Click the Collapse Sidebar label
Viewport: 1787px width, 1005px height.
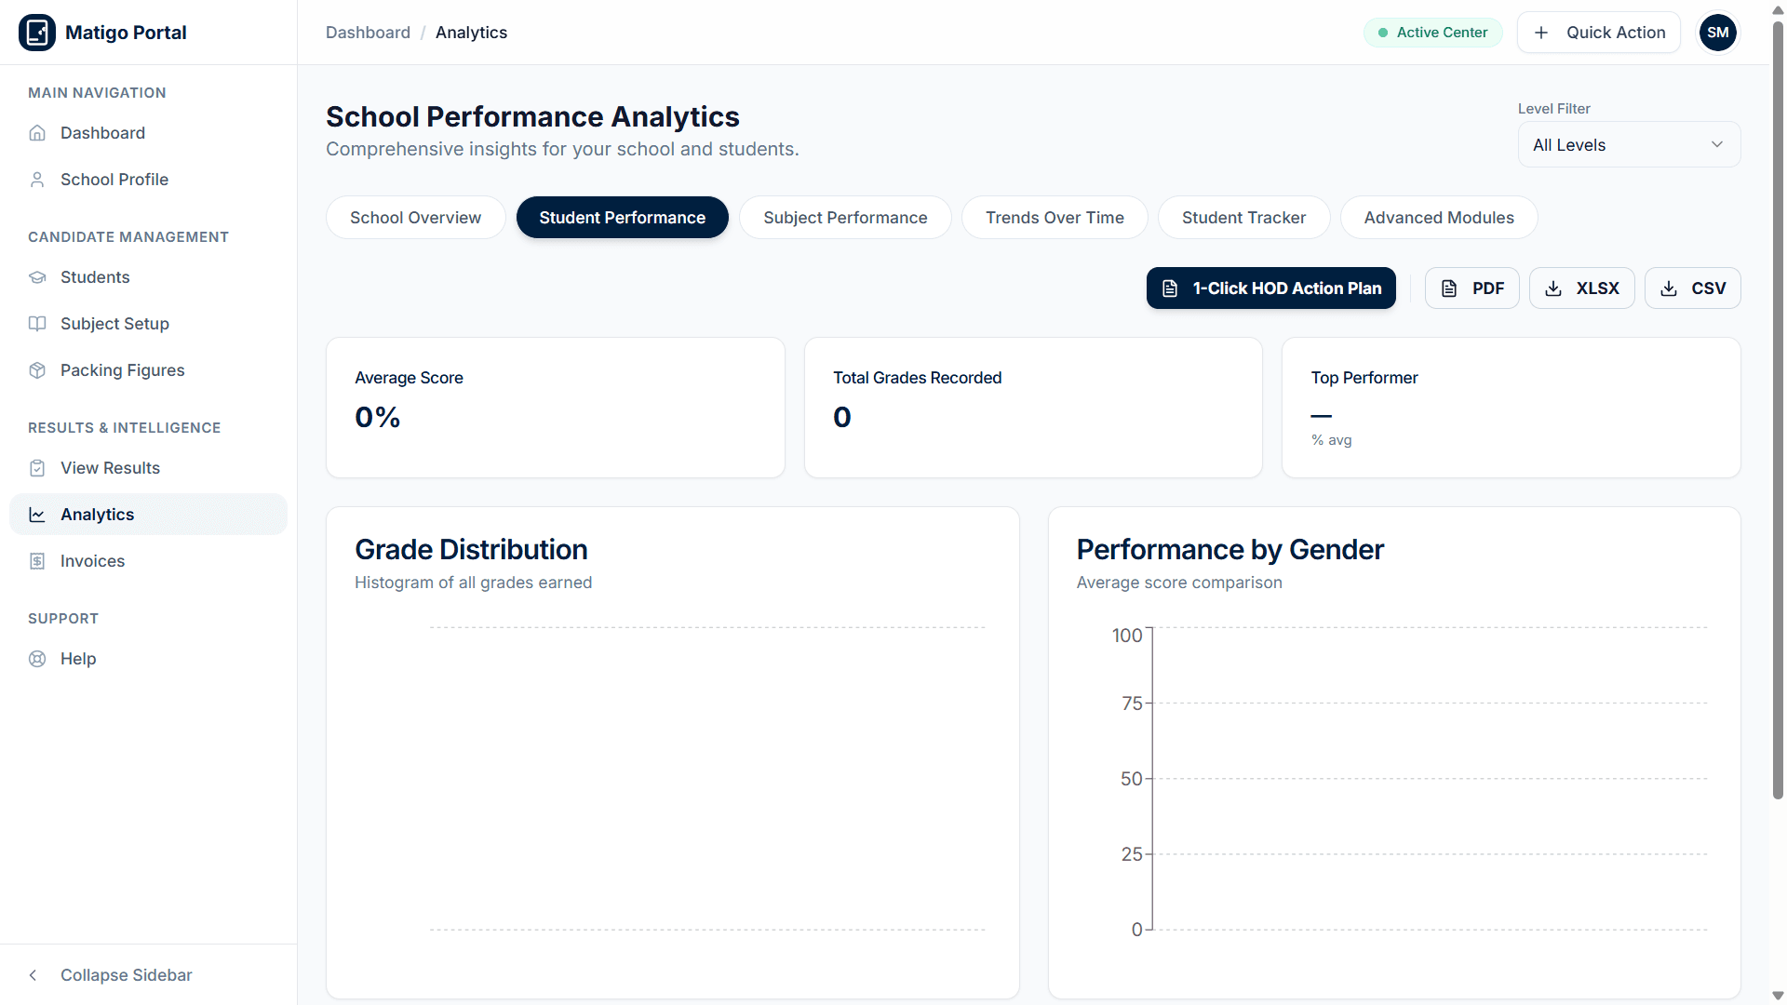[x=127, y=975]
